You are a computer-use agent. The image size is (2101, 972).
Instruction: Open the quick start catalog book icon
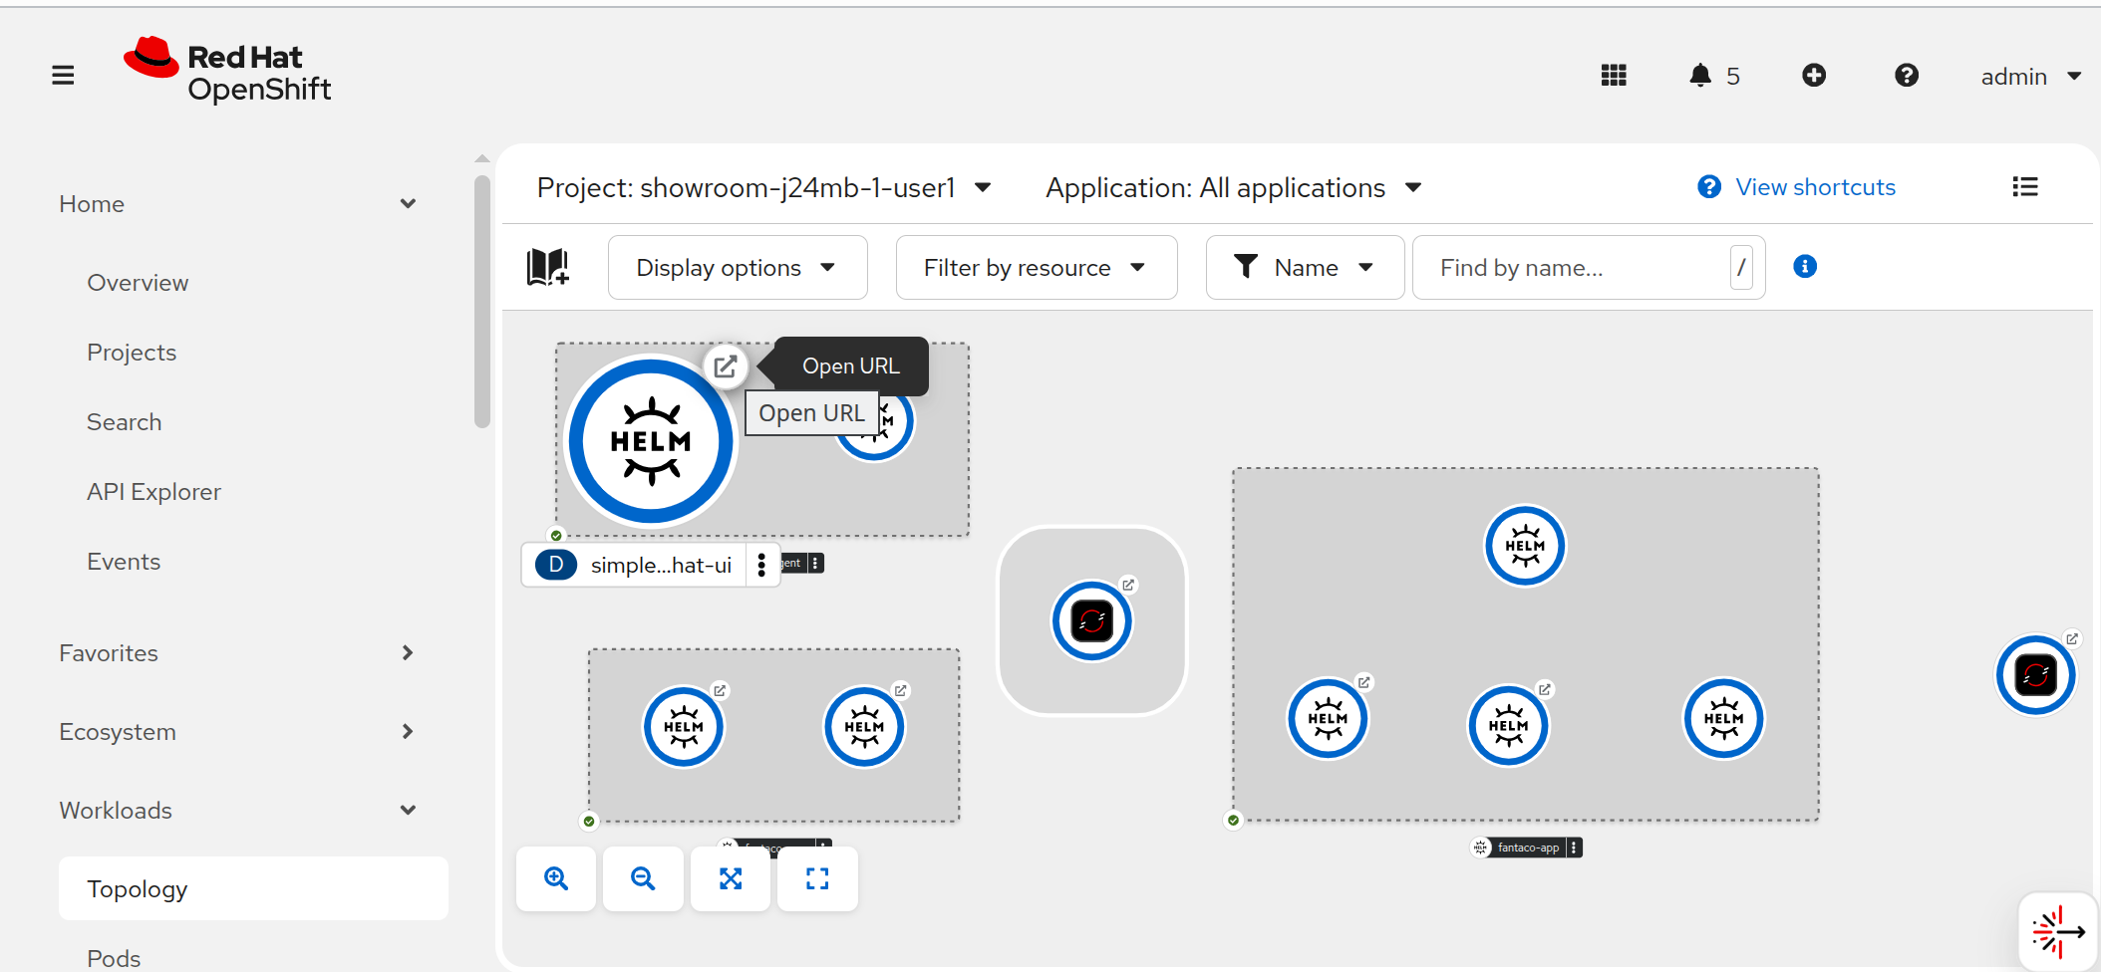click(x=547, y=267)
